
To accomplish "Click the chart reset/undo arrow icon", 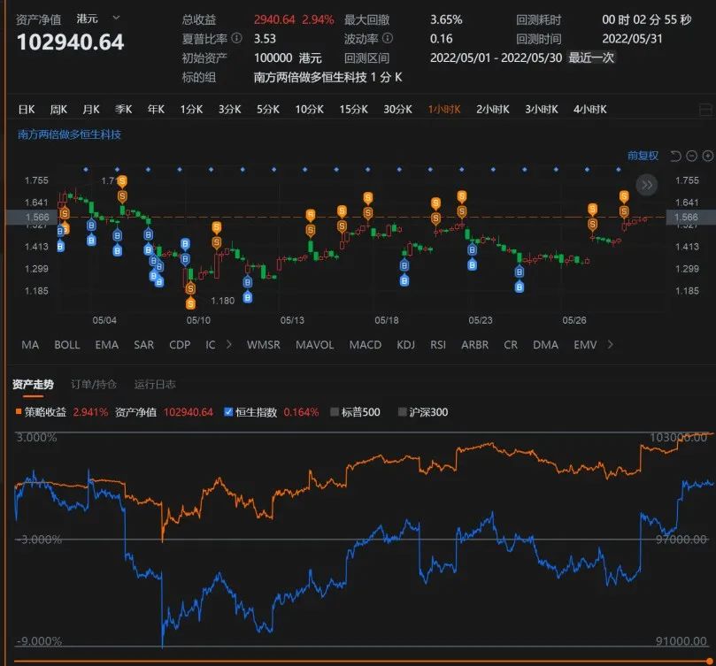I will pyautogui.click(x=675, y=156).
